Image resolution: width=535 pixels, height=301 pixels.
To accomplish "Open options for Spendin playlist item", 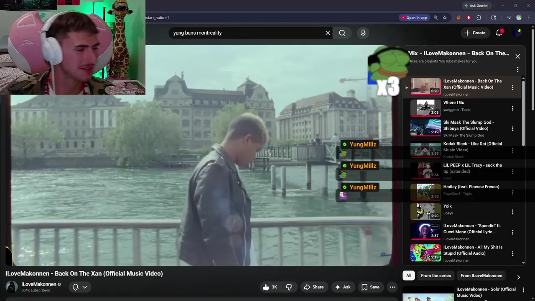I will pyautogui.click(x=513, y=232).
